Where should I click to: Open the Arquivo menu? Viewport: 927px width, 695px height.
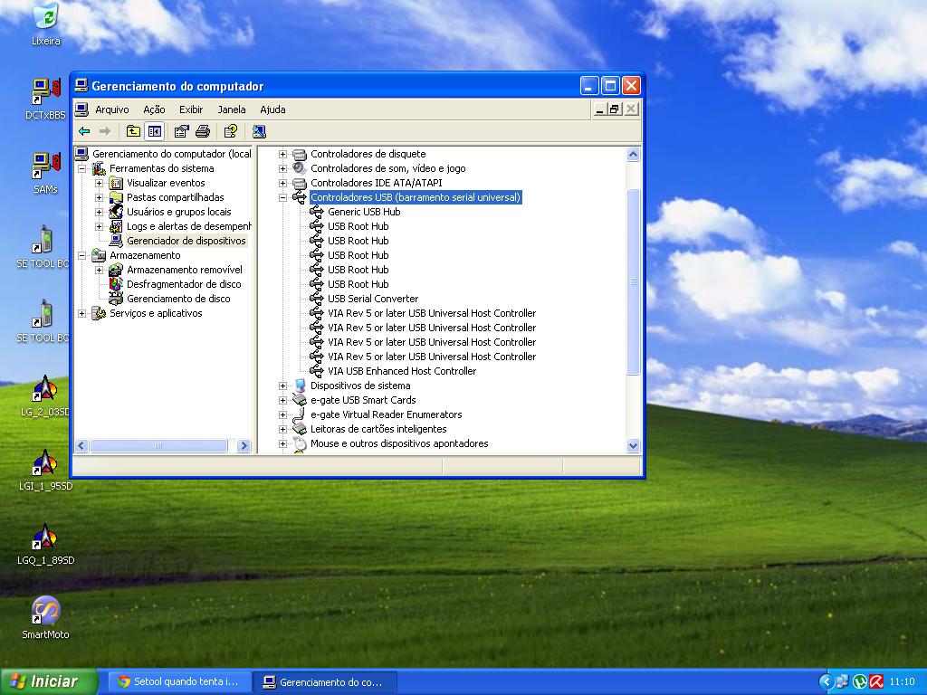[111, 109]
